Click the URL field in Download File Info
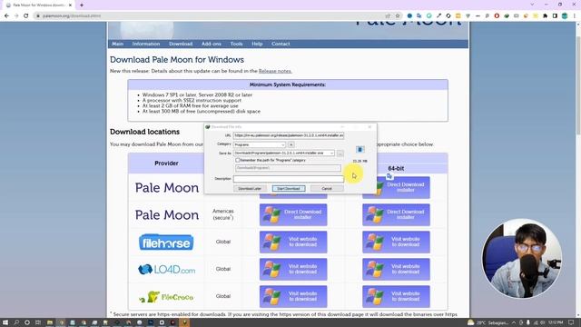 (x=289, y=135)
